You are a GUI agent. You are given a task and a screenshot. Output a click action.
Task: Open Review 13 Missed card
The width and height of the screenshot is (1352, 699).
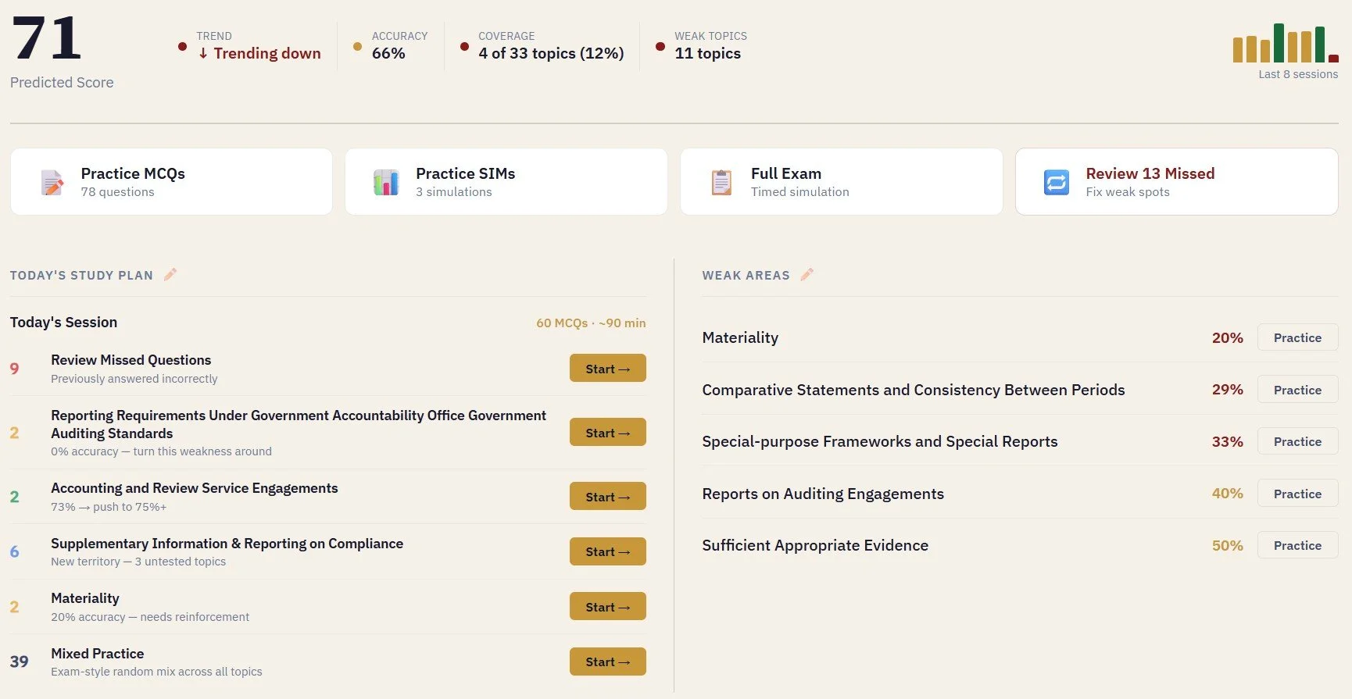(x=1177, y=182)
